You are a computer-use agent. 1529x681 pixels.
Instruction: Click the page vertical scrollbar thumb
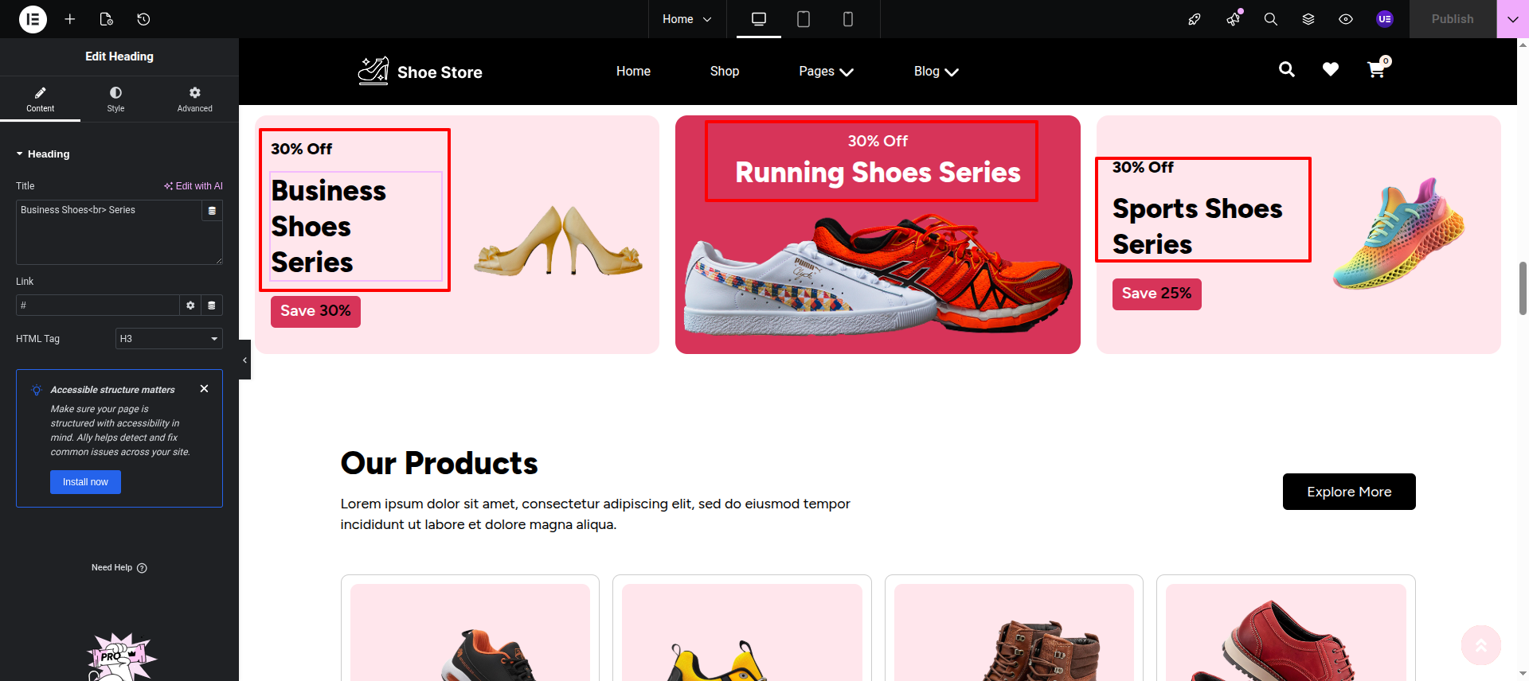(1523, 288)
